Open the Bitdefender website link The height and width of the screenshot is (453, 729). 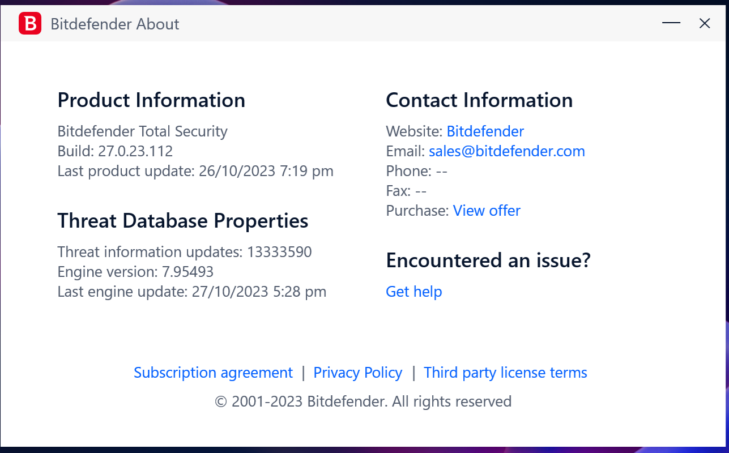pyautogui.click(x=485, y=131)
